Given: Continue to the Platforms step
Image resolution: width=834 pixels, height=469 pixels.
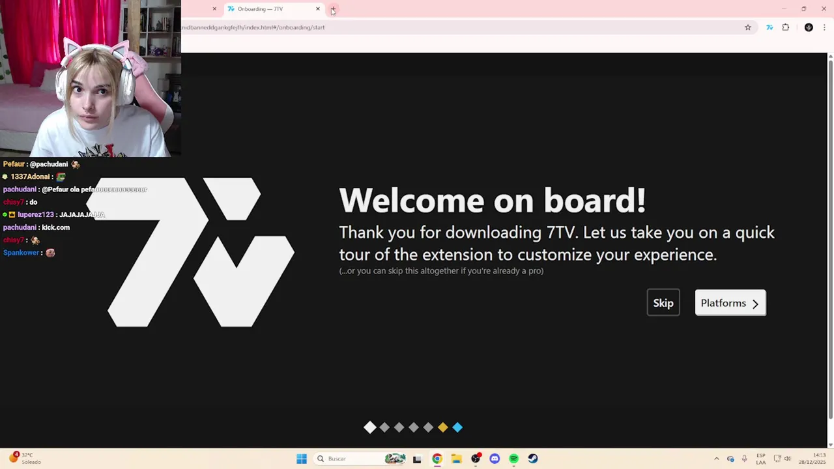Looking at the screenshot, I should tap(730, 303).
